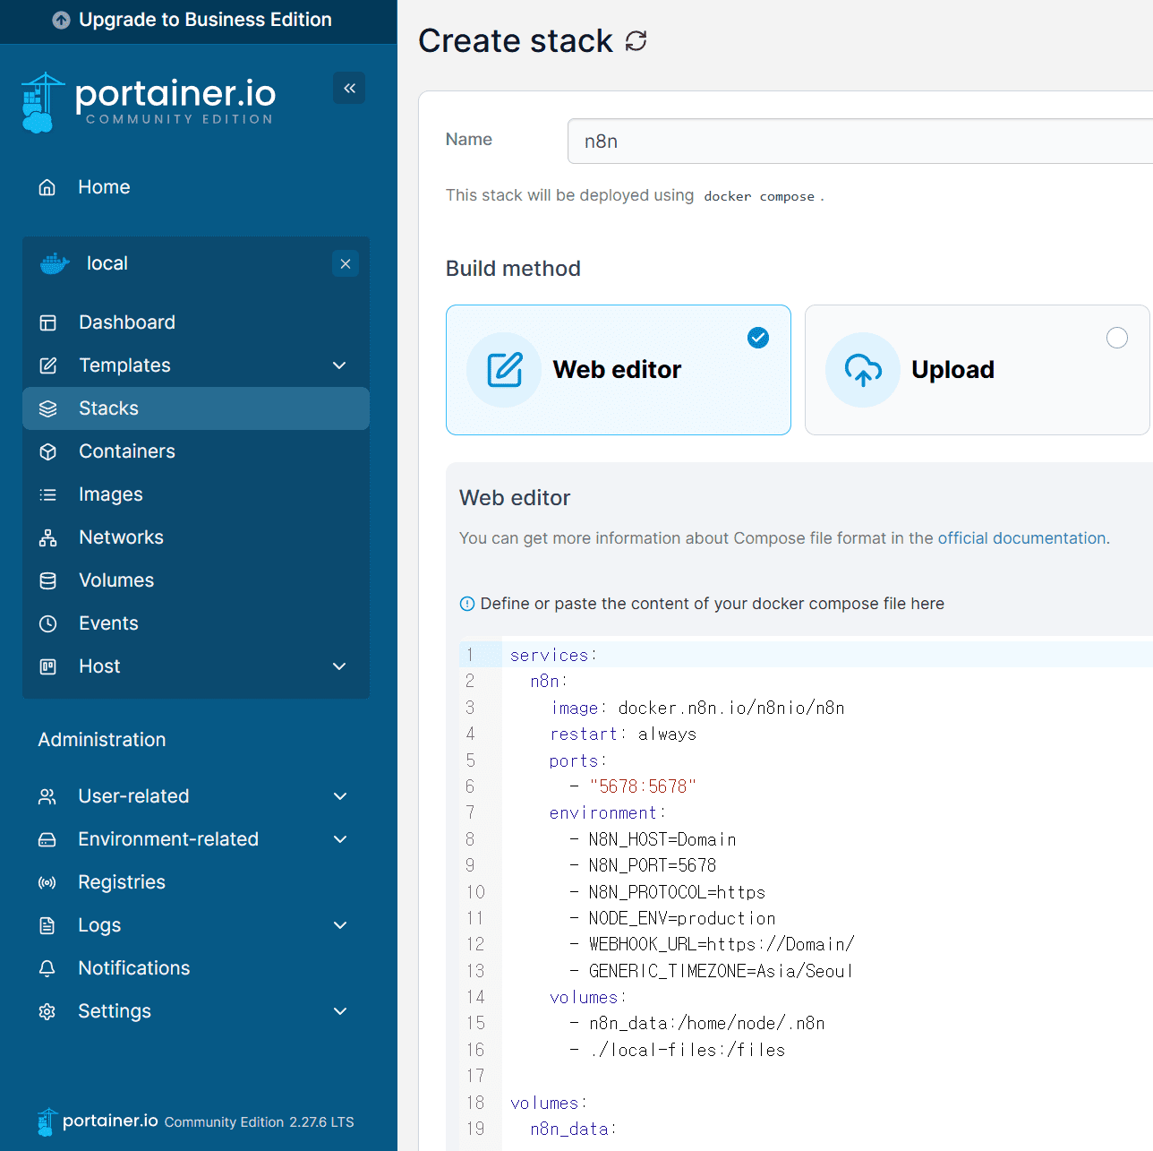Viewport: 1153px width, 1151px height.
Task: Click the Environment-related drive icon
Action: click(x=47, y=839)
